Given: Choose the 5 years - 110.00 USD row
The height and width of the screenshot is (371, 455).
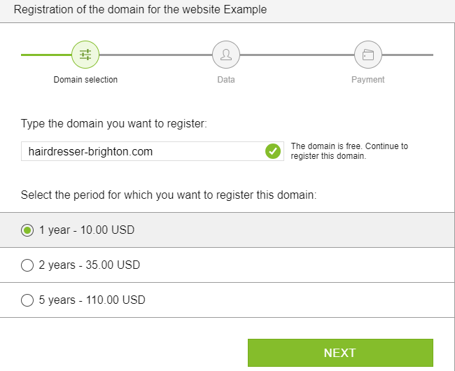Looking at the screenshot, I should (227, 300).
